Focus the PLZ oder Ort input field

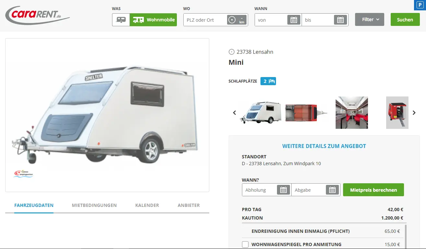coord(205,20)
